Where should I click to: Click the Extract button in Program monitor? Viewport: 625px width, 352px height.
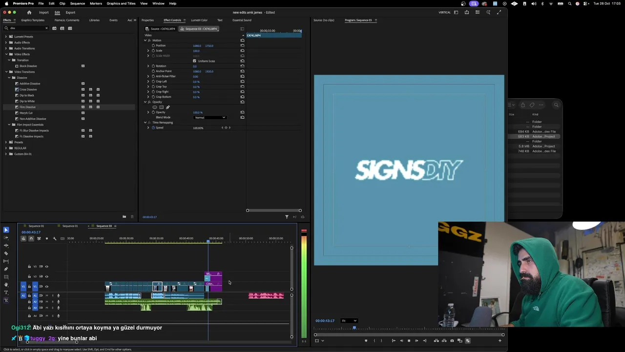point(444,341)
